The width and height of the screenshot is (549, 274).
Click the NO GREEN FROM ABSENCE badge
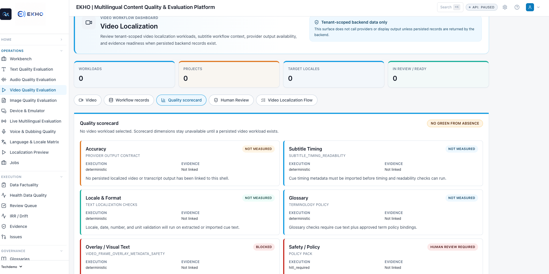[455, 123]
